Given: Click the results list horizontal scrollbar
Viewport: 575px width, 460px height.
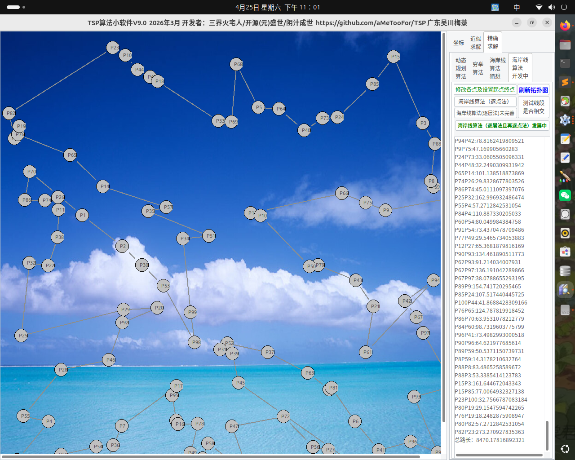Looking at the screenshot, I should click(499, 455).
